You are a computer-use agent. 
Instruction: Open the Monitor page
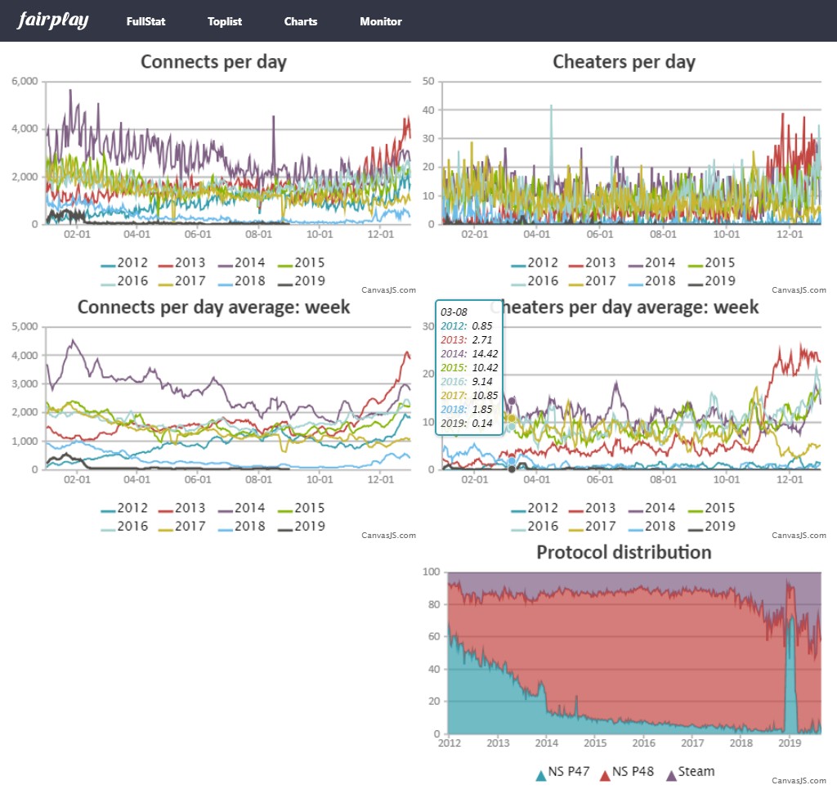[x=381, y=21]
